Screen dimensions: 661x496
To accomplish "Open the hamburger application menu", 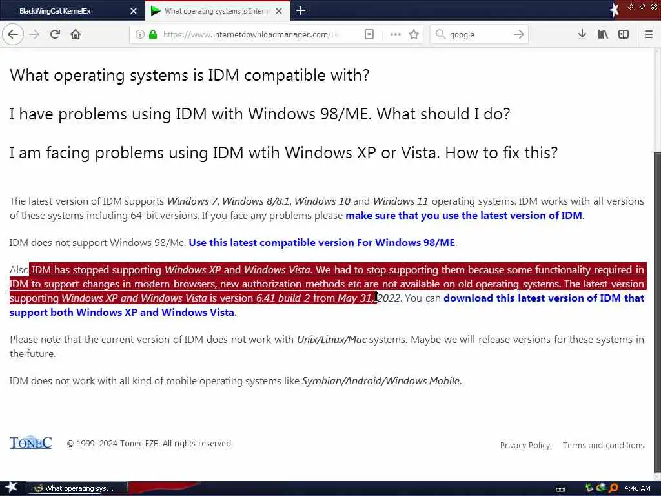I will 648,34.
